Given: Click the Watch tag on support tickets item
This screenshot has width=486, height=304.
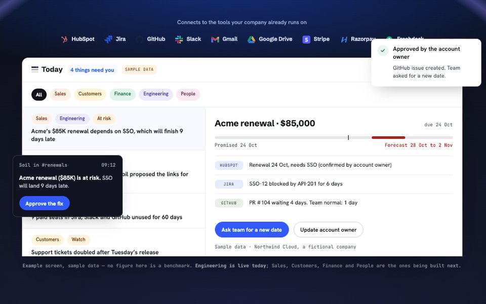Looking at the screenshot, I should [x=78, y=240].
